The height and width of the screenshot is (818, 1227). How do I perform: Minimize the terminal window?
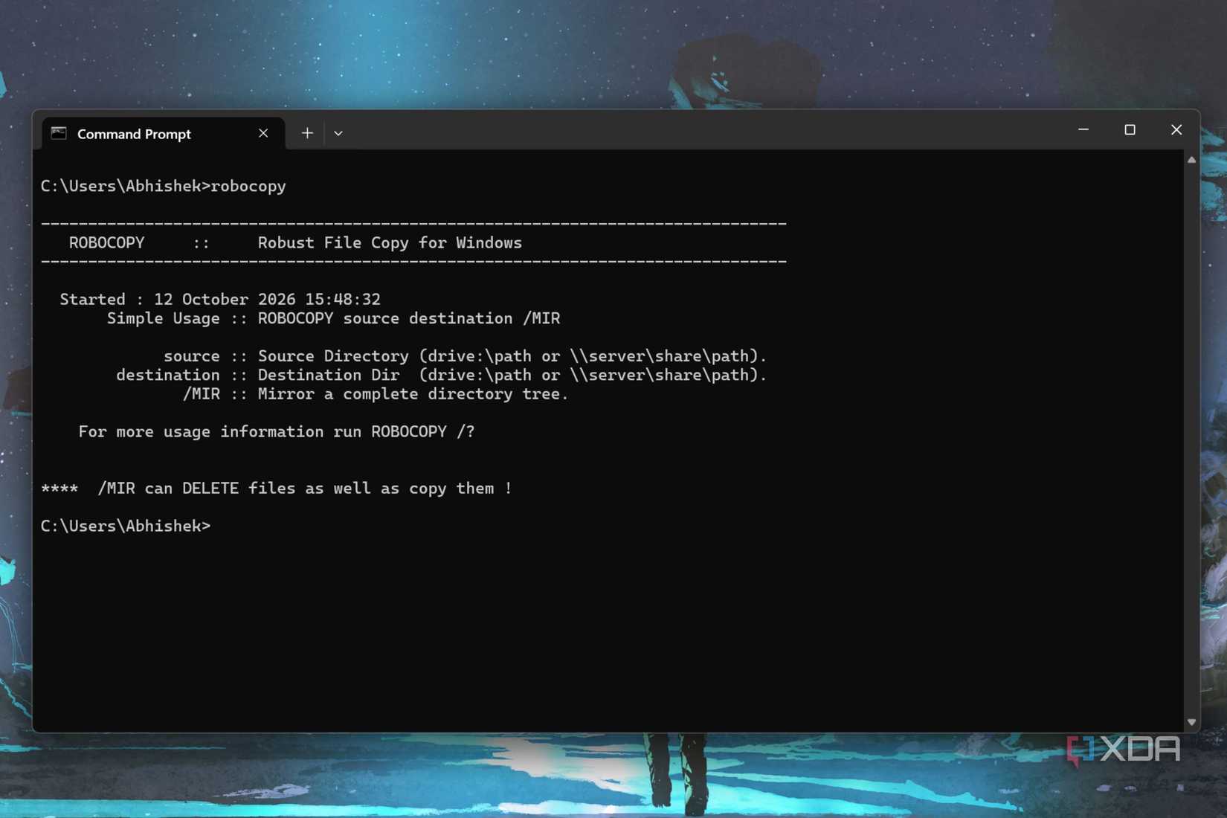(x=1083, y=129)
